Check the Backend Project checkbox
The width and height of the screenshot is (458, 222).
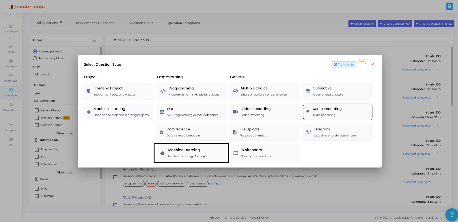tap(37, 110)
